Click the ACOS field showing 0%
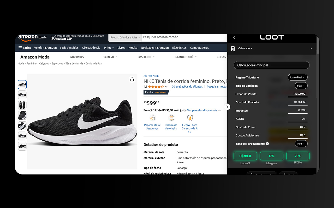334x208 pixels. click(297, 119)
